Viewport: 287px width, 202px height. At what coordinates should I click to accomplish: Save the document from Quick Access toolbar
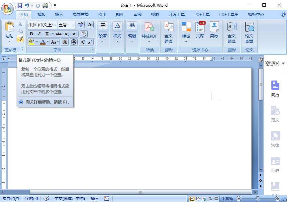pyautogui.click(x=20, y=6)
